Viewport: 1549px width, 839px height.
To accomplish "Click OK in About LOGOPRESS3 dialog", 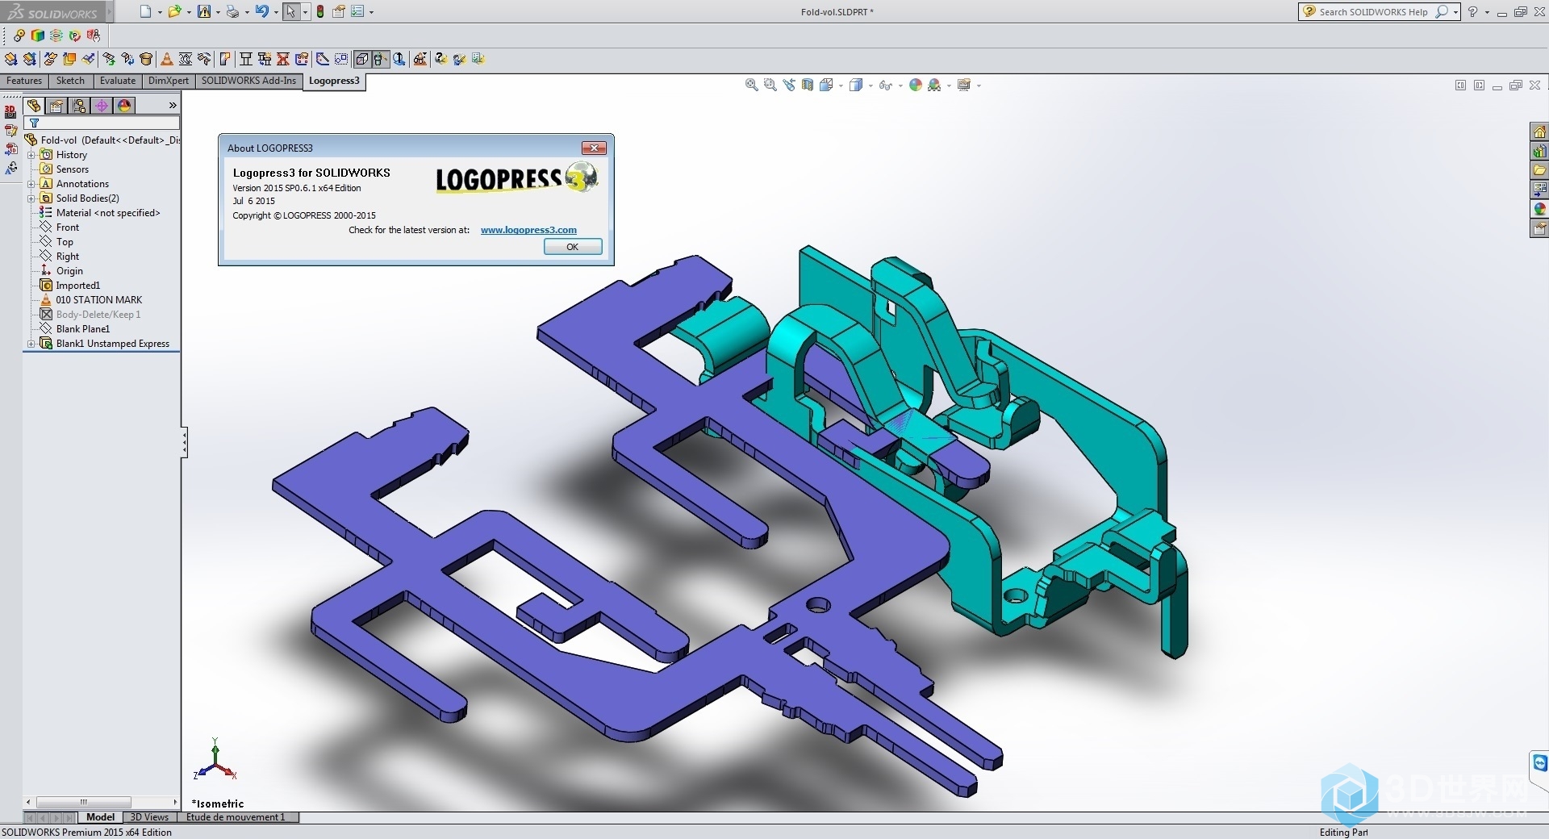I will [573, 247].
